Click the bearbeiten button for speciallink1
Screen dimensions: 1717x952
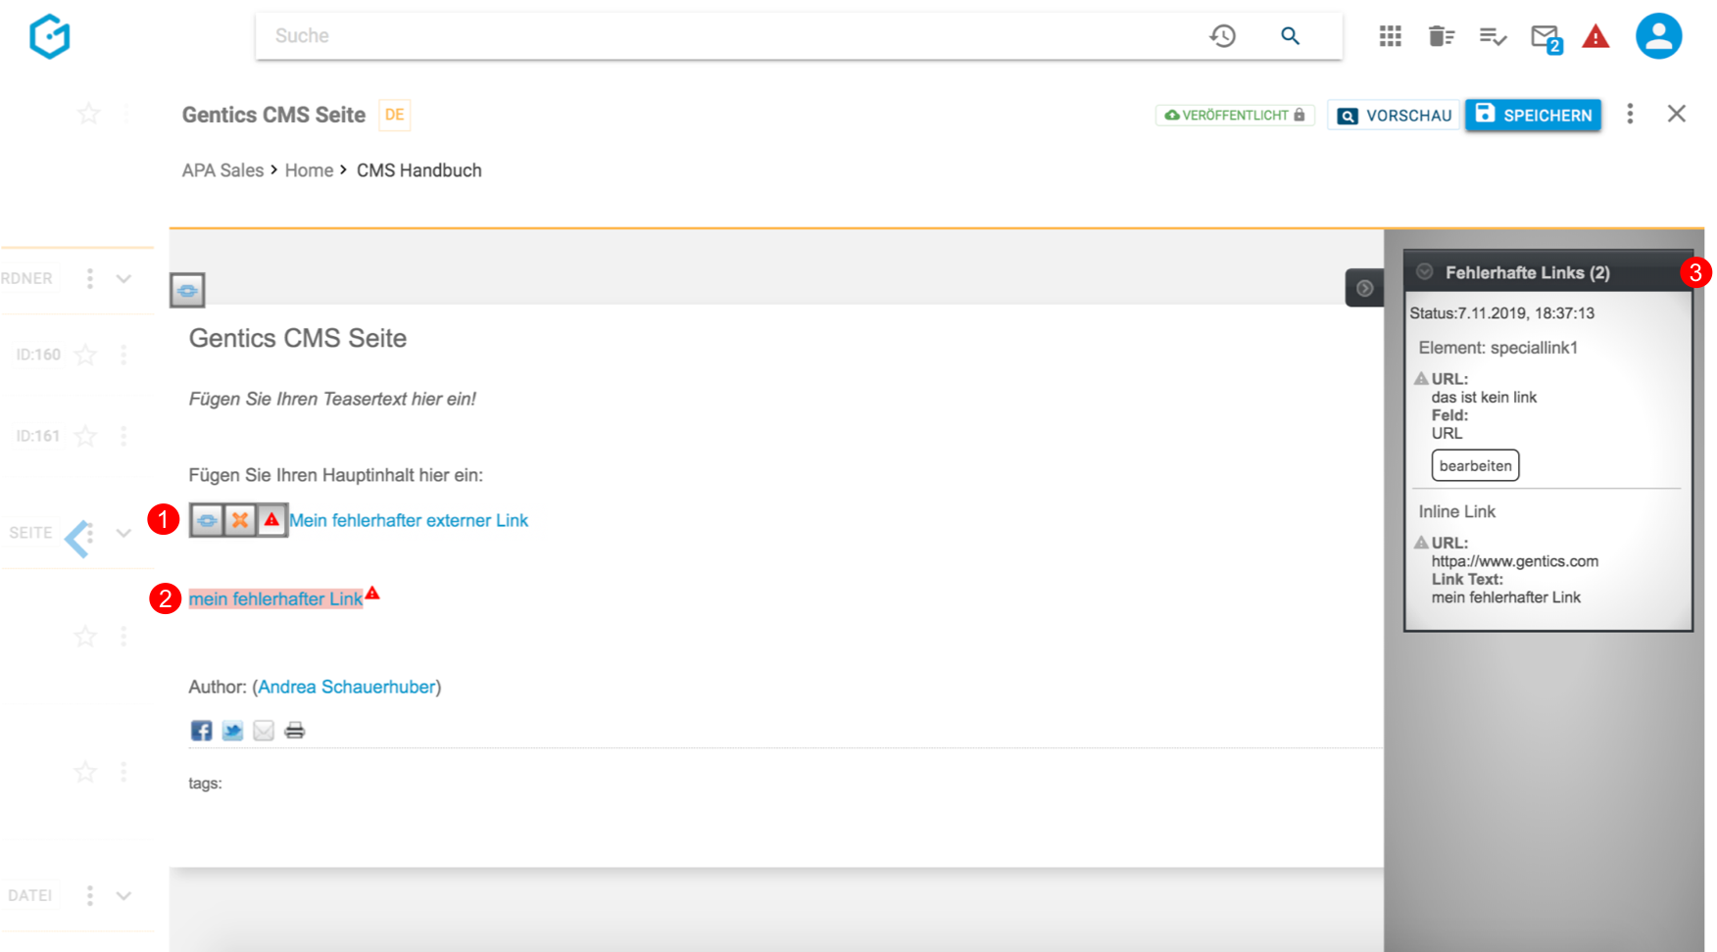click(x=1475, y=466)
